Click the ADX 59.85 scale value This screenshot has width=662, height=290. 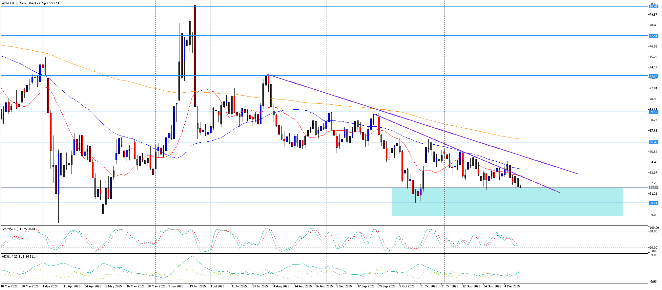[x=653, y=255]
